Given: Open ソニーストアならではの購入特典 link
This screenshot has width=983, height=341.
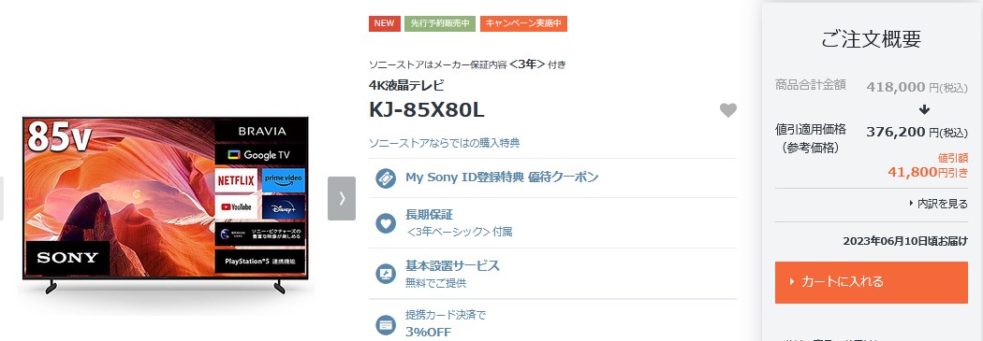Looking at the screenshot, I should (444, 143).
